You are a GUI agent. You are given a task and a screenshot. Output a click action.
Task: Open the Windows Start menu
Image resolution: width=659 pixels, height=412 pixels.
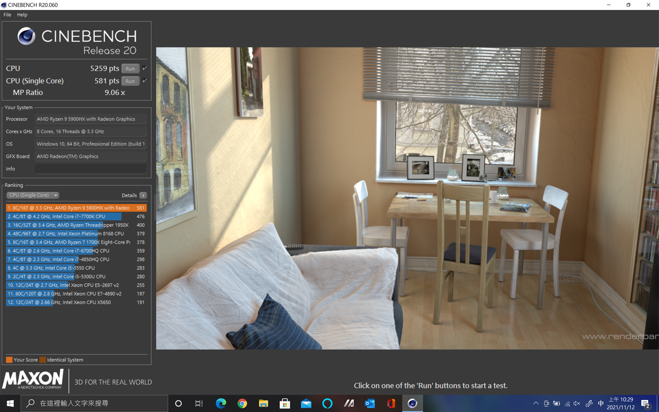[x=10, y=403]
